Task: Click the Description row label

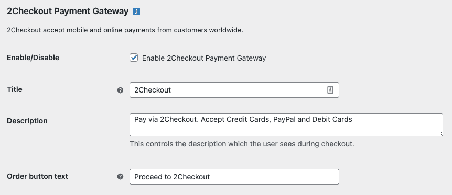Action: (x=27, y=121)
